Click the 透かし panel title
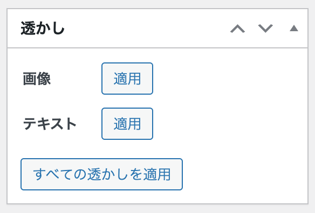 coord(43,29)
